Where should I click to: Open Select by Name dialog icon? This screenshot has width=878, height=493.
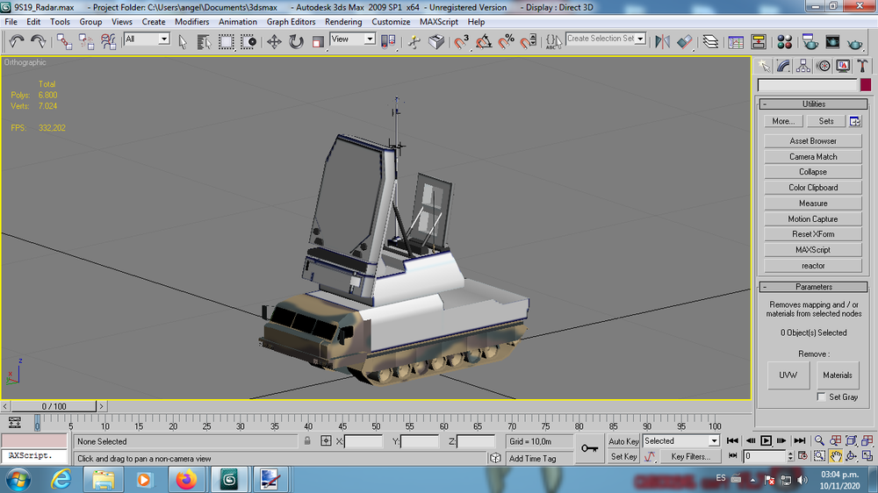pos(204,42)
